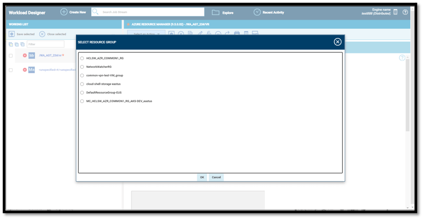Select the NetworkWatcherRG radio button

coord(82,67)
